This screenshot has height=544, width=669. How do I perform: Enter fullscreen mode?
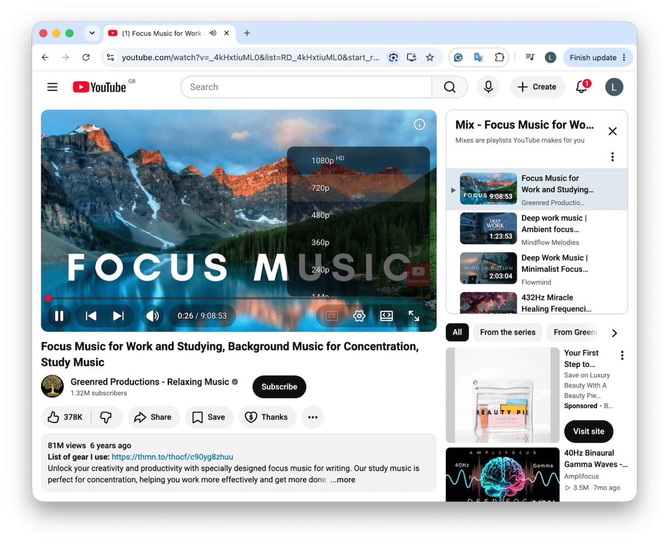pos(414,316)
